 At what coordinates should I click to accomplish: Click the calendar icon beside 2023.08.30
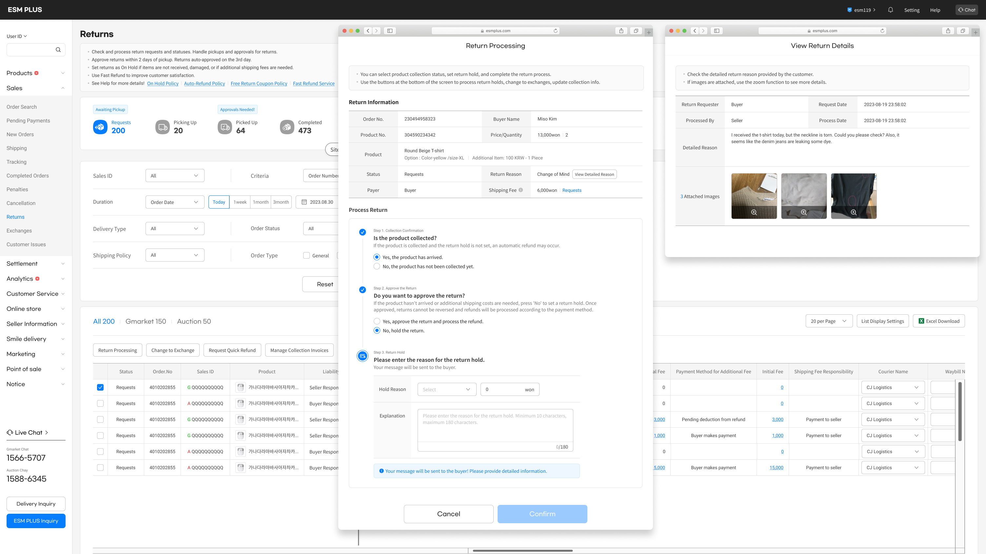(304, 202)
